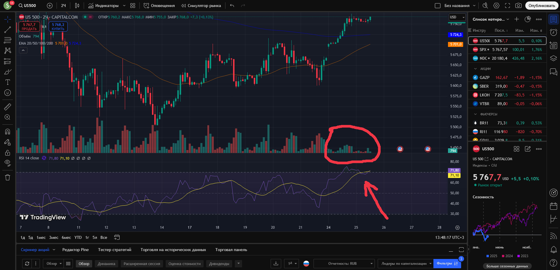Open the Скринер акций tab

click(35, 250)
